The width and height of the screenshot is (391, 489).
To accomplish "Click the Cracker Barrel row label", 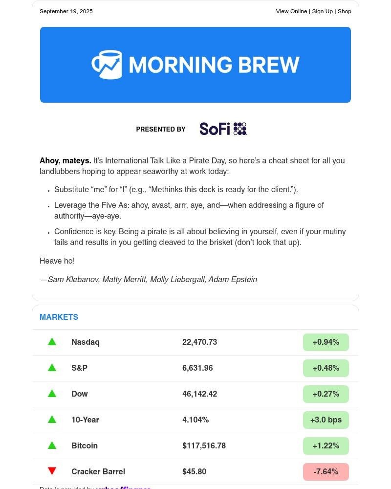I will click(98, 472).
